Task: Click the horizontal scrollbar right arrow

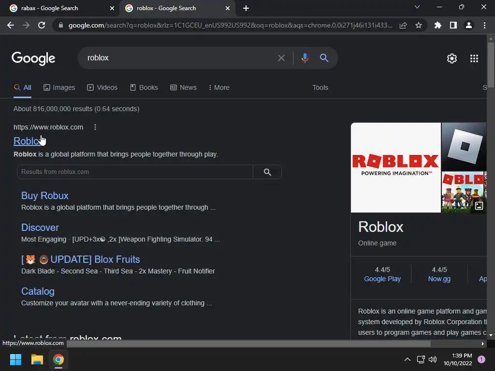Action: coord(483,343)
